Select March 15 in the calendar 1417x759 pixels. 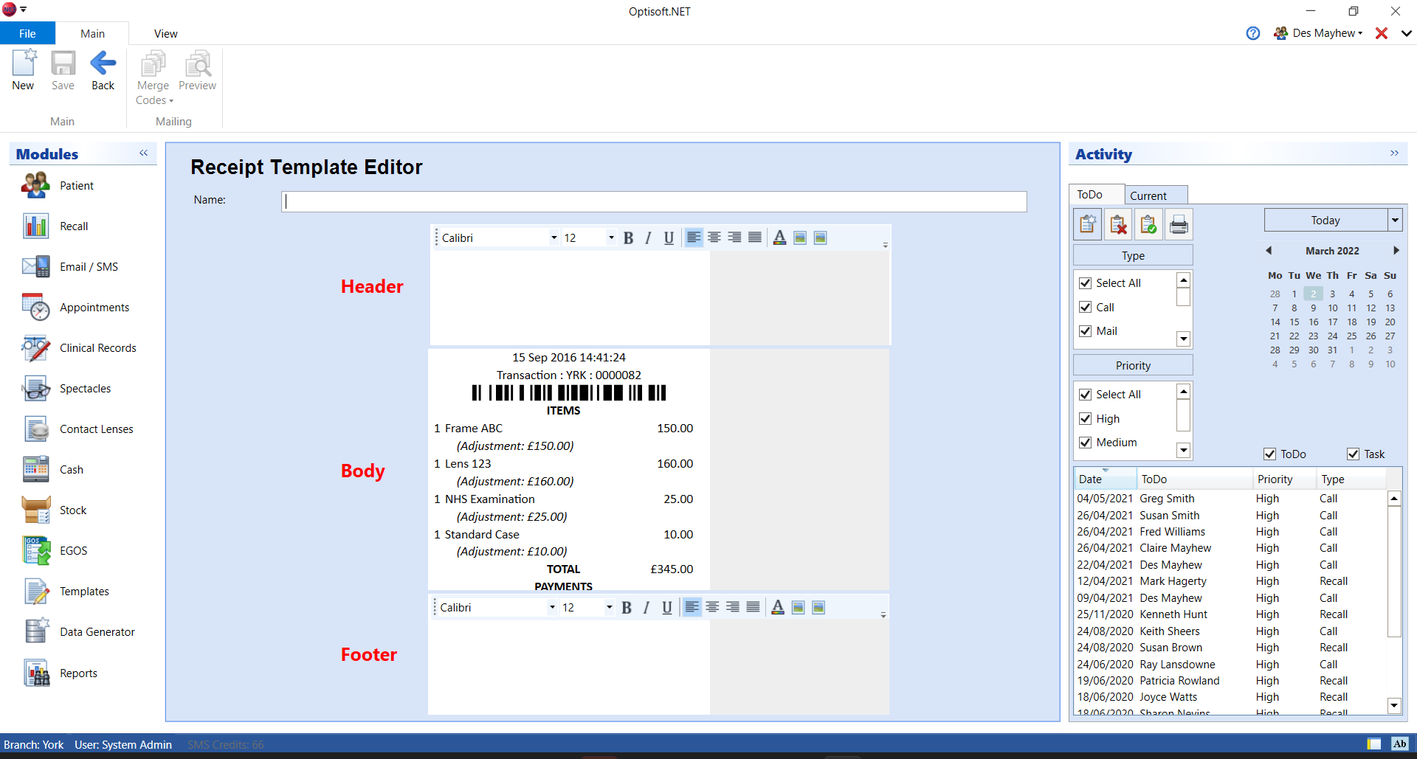(1294, 322)
